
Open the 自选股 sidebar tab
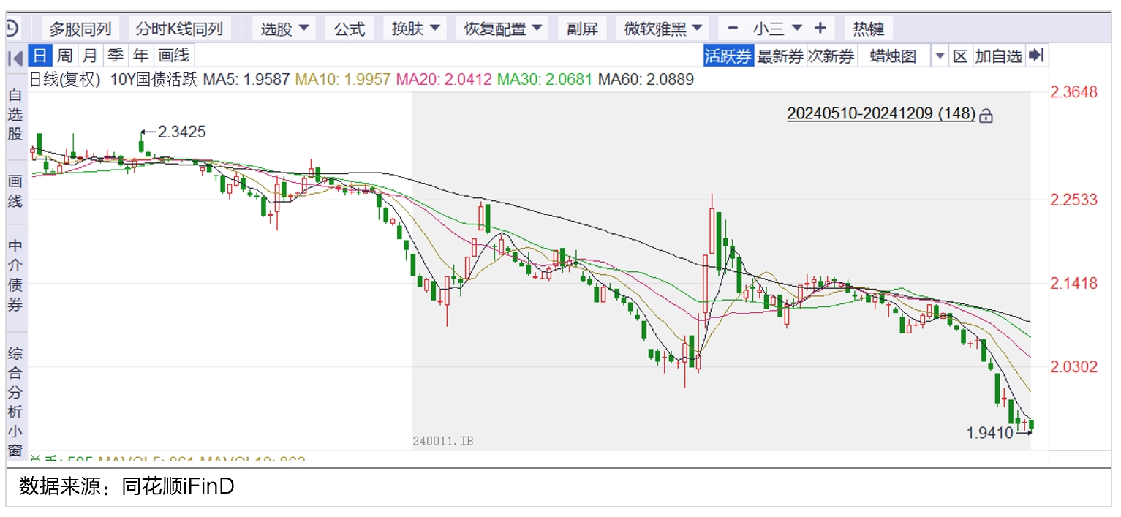pos(15,114)
